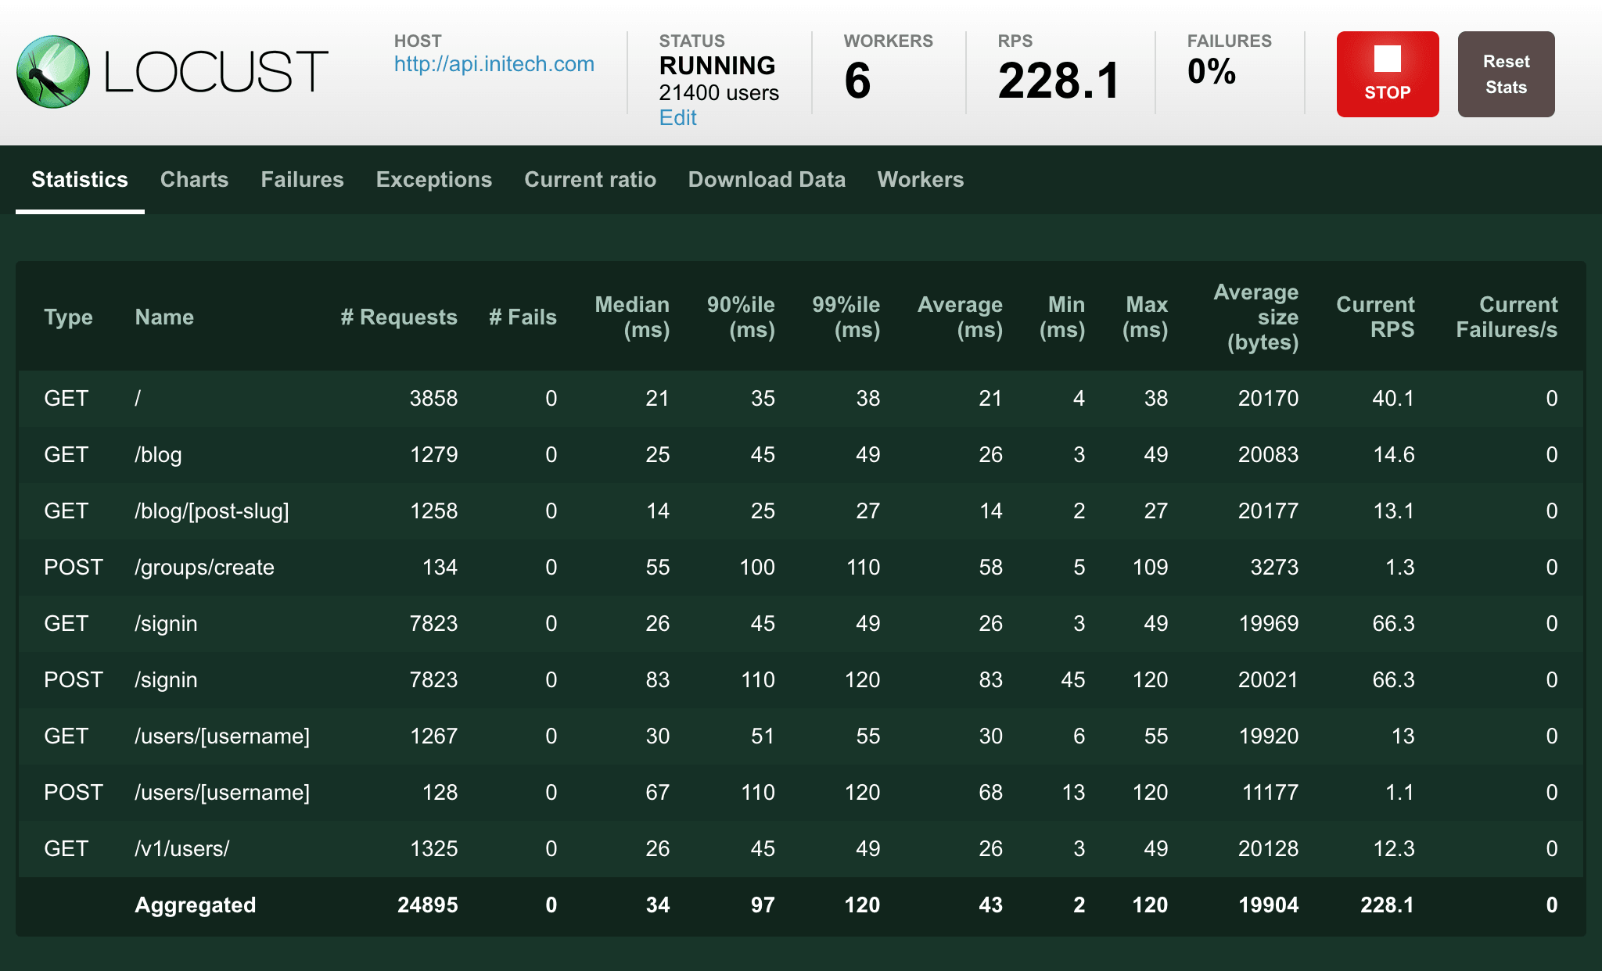Click the Locust grasshopper logo icon
Image resolution: width=1602 pixels, height=971 pixels.
tap(53, 72)
